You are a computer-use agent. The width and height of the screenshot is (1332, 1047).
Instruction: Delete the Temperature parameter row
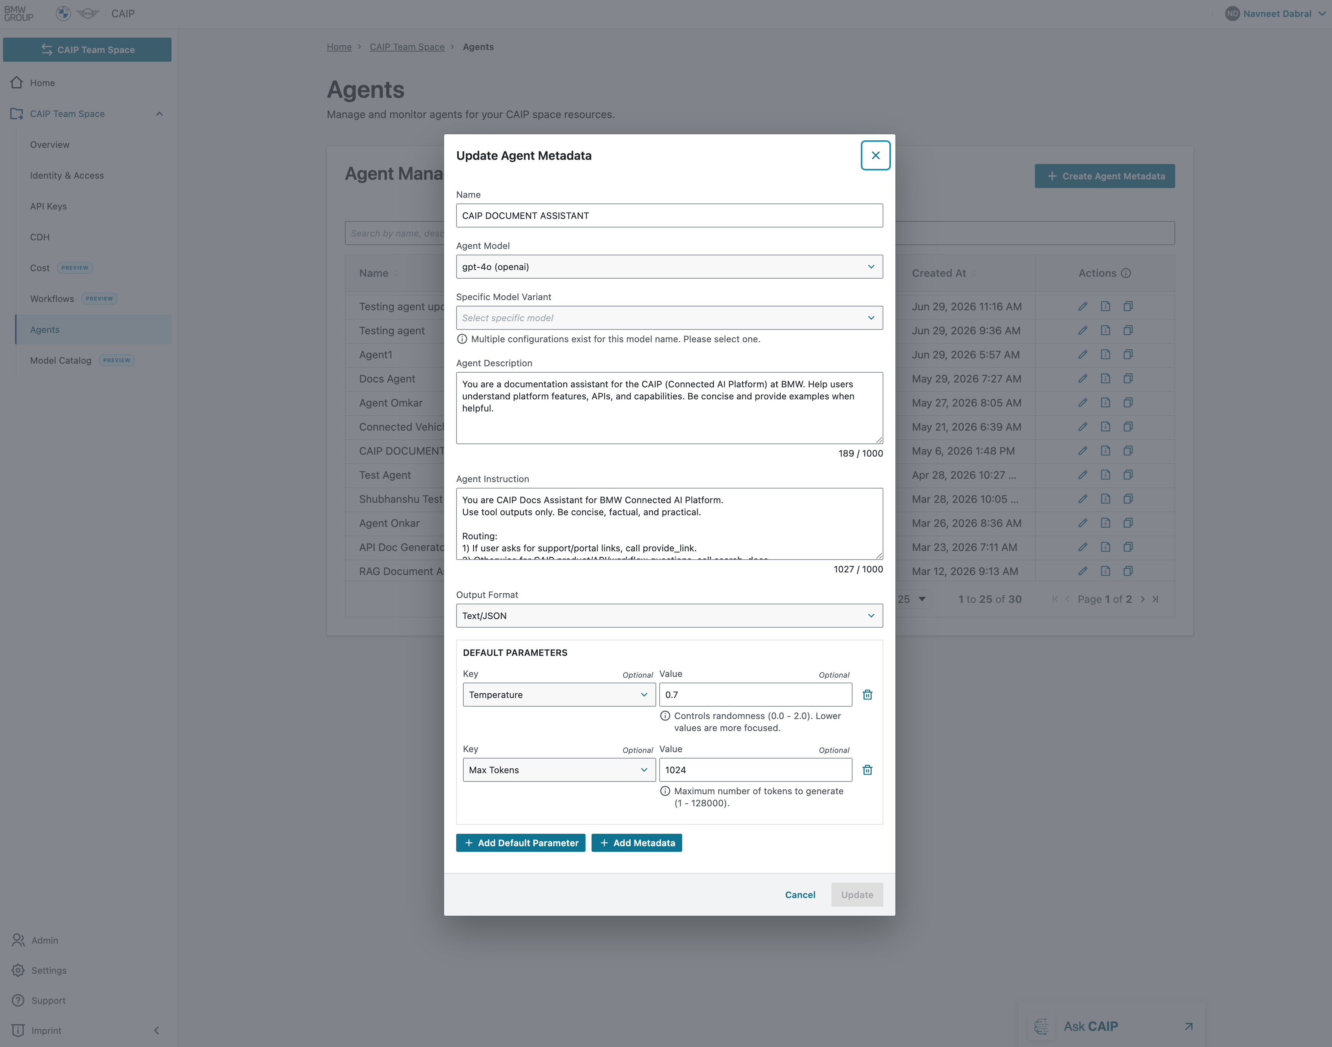[867, 695]
